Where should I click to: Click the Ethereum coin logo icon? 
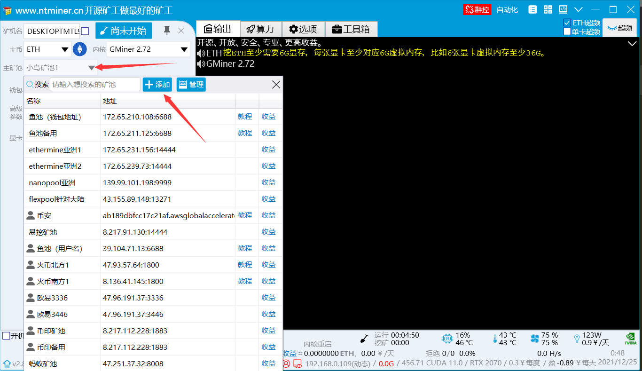80,49
